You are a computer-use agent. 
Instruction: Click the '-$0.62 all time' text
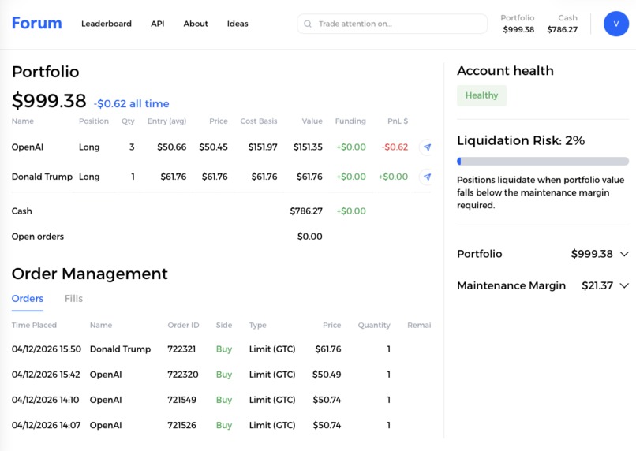click(132, 104)
